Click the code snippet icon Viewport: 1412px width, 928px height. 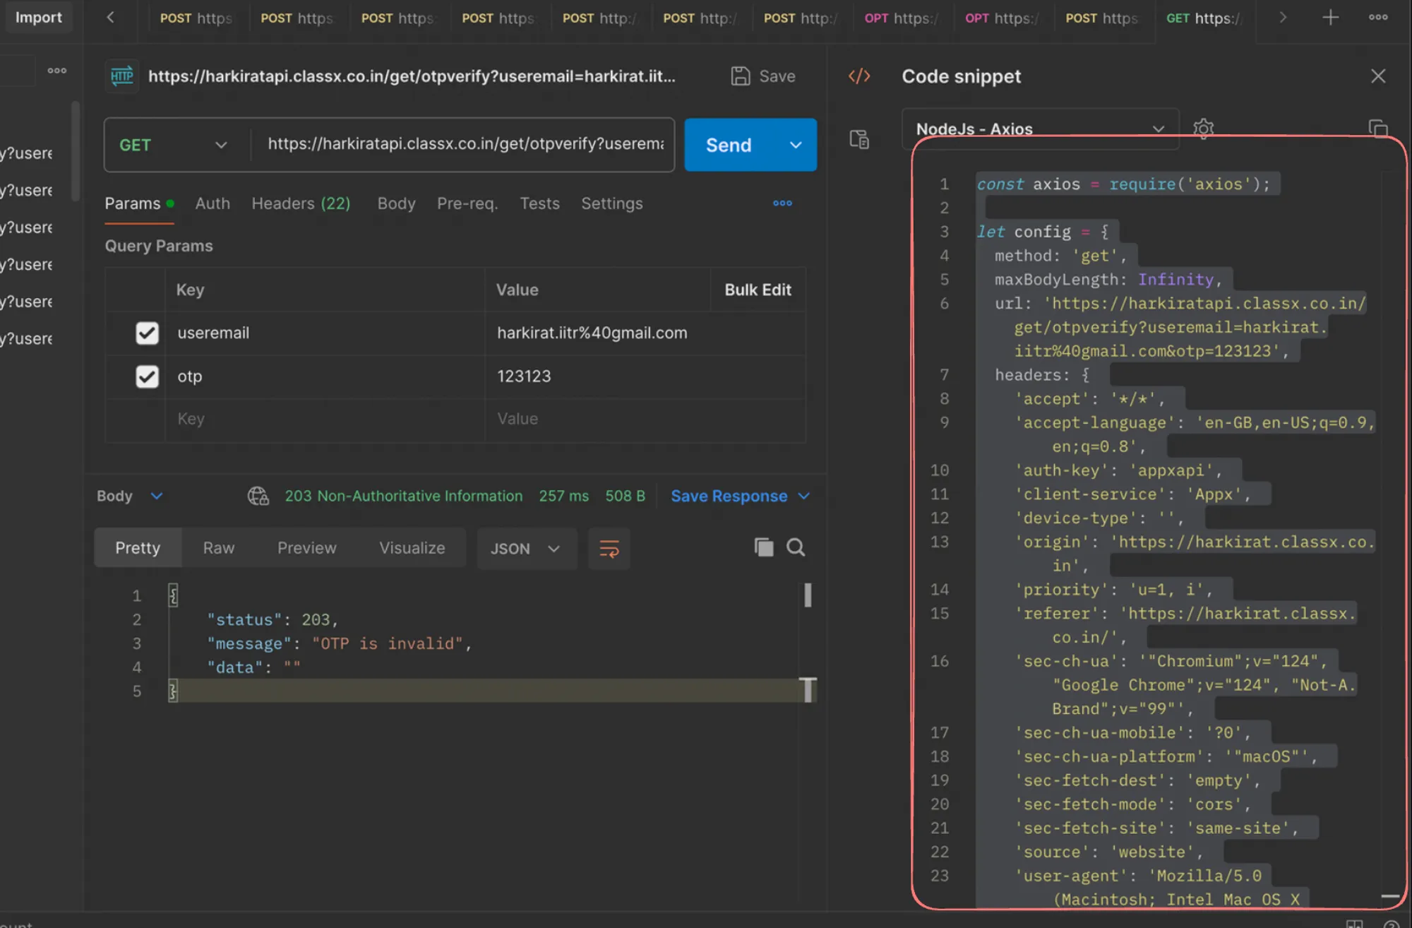[x=859, y=76]
